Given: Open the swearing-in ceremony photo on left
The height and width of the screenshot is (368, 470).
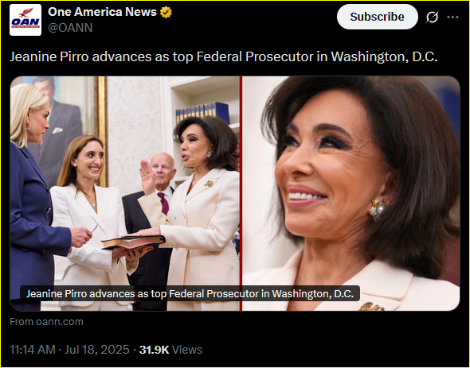Looking at the screenshot, I should 125,193.
